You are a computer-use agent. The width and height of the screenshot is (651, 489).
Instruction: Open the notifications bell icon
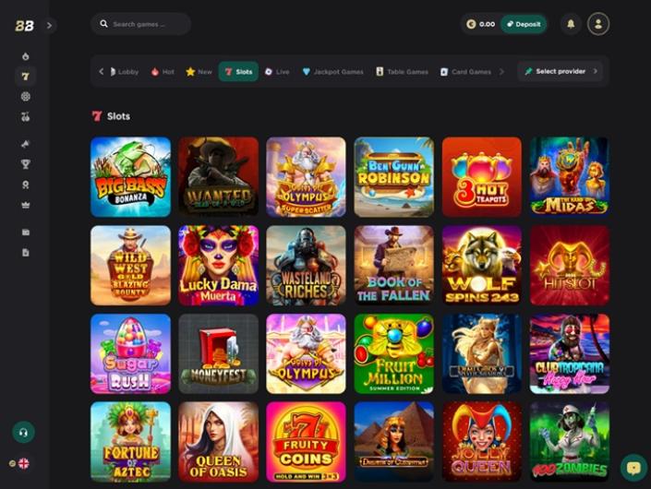[571, 24]
